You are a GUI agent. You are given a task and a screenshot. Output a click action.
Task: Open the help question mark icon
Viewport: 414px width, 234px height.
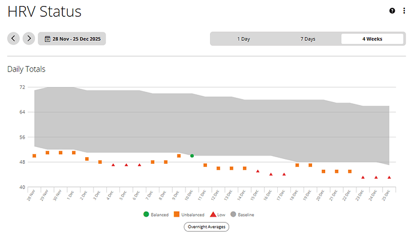pos(392,11)
